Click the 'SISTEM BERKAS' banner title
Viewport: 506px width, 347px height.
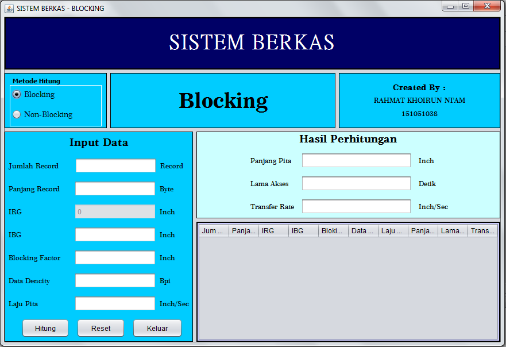[x=252, y=43]
